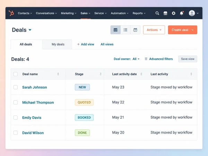Sort by Last activity column arrows

click(x=191, y=74)
